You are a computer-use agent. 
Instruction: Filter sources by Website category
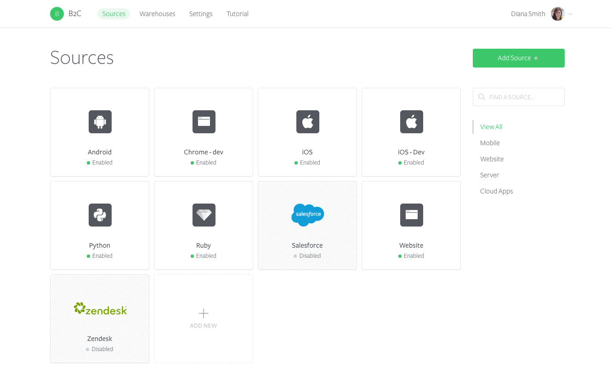coord(492,159)
